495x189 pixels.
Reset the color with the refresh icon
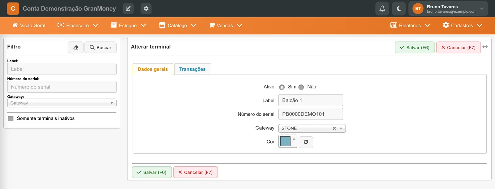point(306,142)
